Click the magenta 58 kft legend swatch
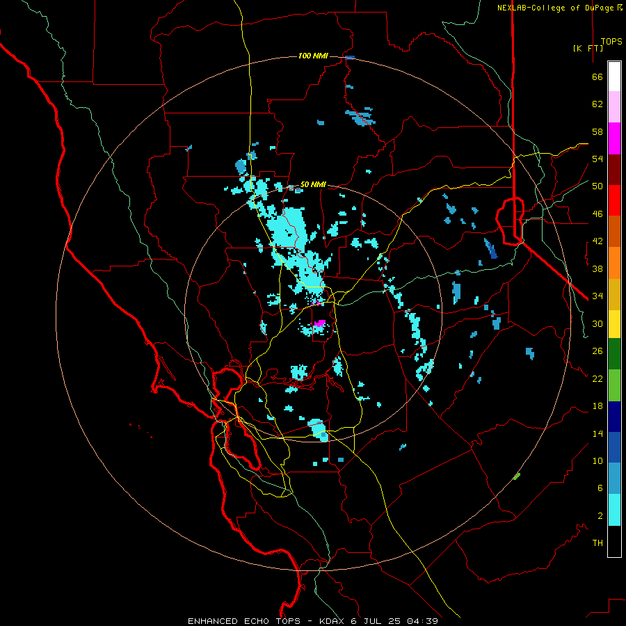The image size is (626, 626). pyautogui.click(x=614, y=138)
